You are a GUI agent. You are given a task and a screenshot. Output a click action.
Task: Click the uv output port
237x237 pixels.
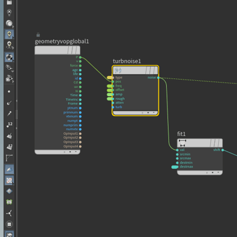[80, 87]
